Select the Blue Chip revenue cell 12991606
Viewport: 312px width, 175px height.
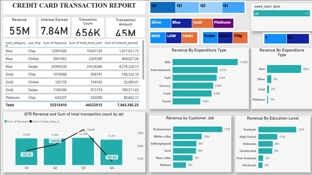tap(58, 51)
